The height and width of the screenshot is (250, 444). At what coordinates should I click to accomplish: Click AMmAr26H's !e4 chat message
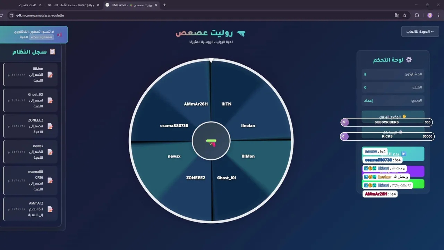pyautogui.click(x=380, y=194)
